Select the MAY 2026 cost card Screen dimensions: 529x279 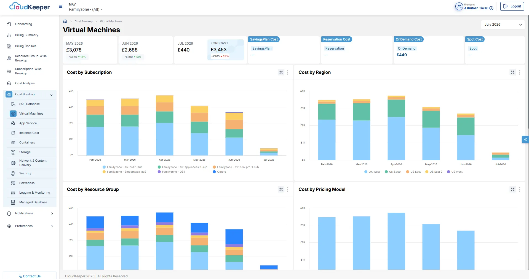coord(90,50)
